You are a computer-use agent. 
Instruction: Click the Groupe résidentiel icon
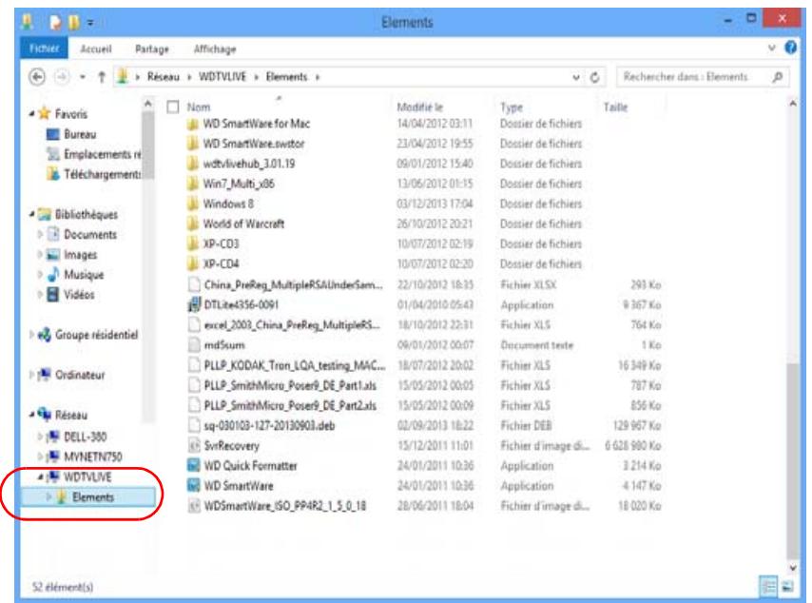[x=45, y=335]
